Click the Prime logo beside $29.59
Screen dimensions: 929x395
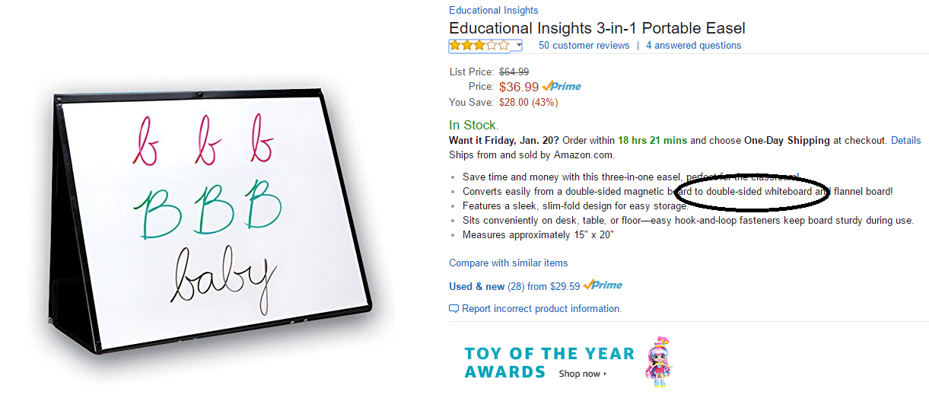603,285
